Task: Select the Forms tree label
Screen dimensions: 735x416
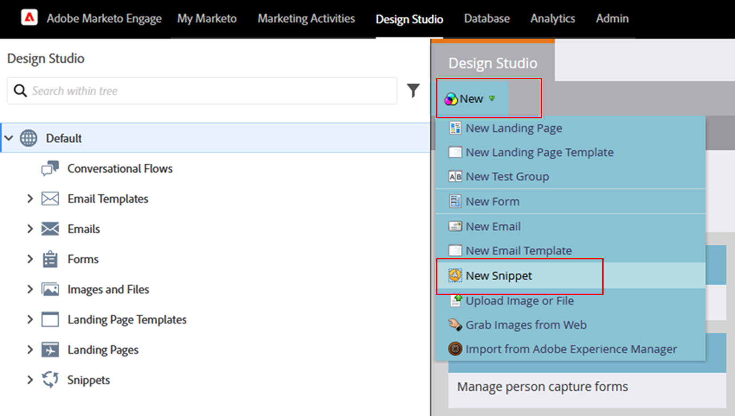Action: (x=83, y=259)
